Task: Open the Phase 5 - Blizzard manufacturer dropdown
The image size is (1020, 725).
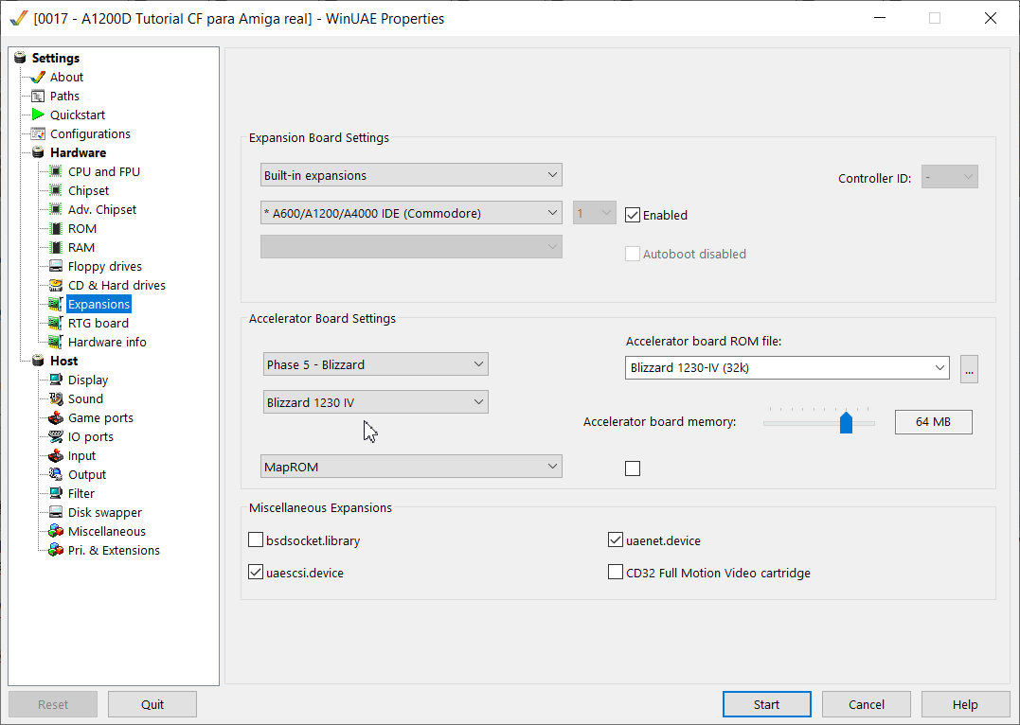Action: click(x=375, y=364)
